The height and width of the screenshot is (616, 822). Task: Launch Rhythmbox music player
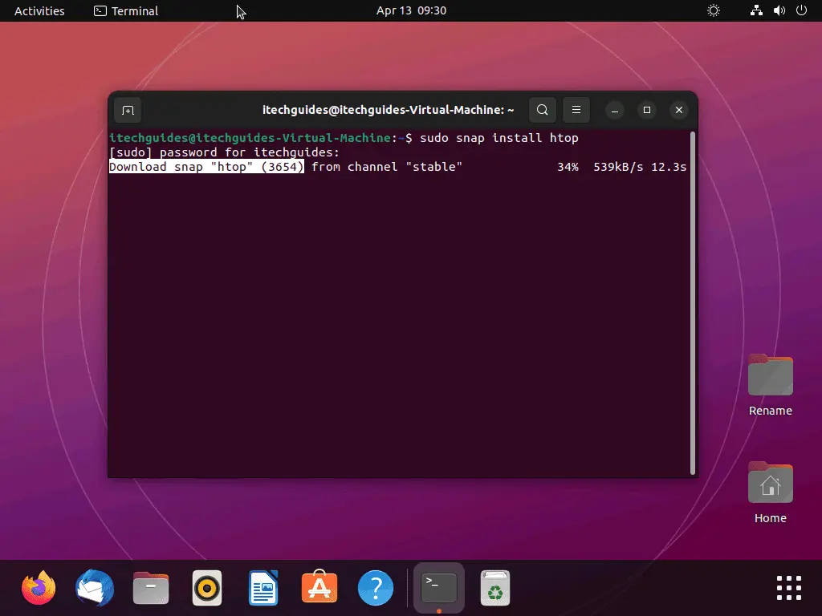(x=207, y=589)
